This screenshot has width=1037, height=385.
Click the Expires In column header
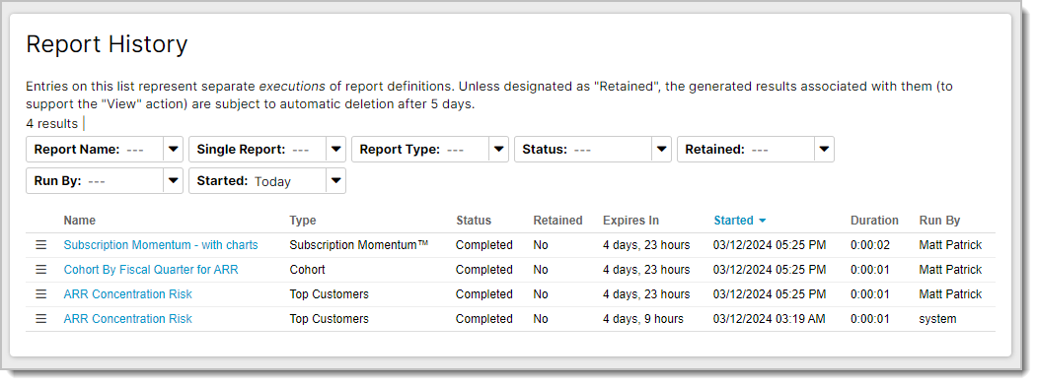tap(630, 221)
